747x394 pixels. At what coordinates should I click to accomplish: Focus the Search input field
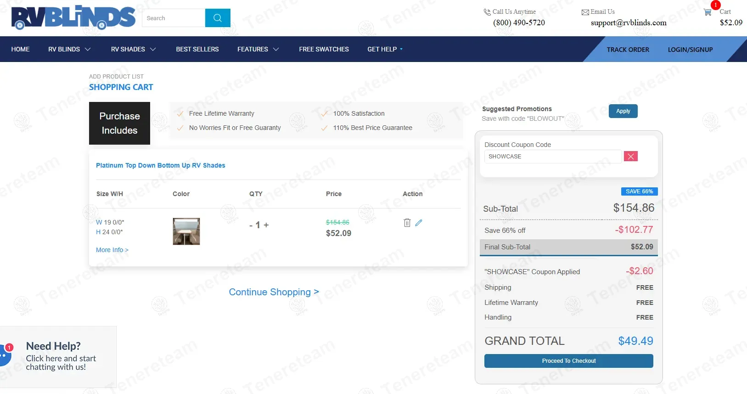point(174,18)
